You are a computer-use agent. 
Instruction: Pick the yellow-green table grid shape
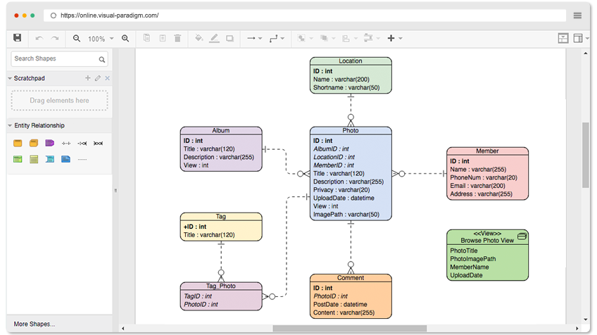[34, 159]
